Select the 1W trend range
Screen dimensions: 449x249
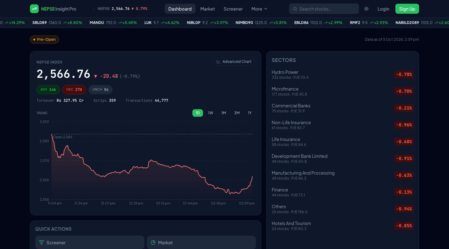tap(211, 113)
